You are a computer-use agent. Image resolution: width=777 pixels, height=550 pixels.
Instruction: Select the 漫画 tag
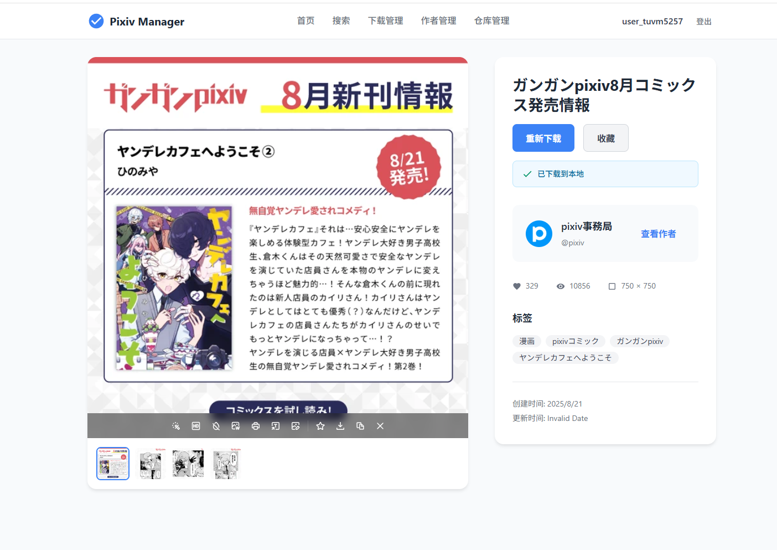(x=527, y=341)
